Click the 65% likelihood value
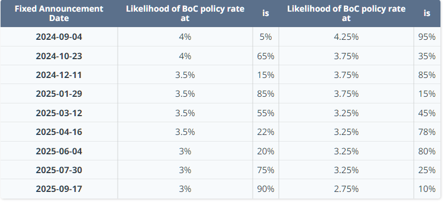446x203 pixels. point(265,56)
